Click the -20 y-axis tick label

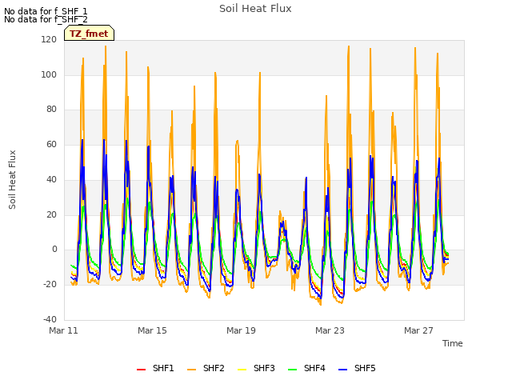click(x=50, y=285)
